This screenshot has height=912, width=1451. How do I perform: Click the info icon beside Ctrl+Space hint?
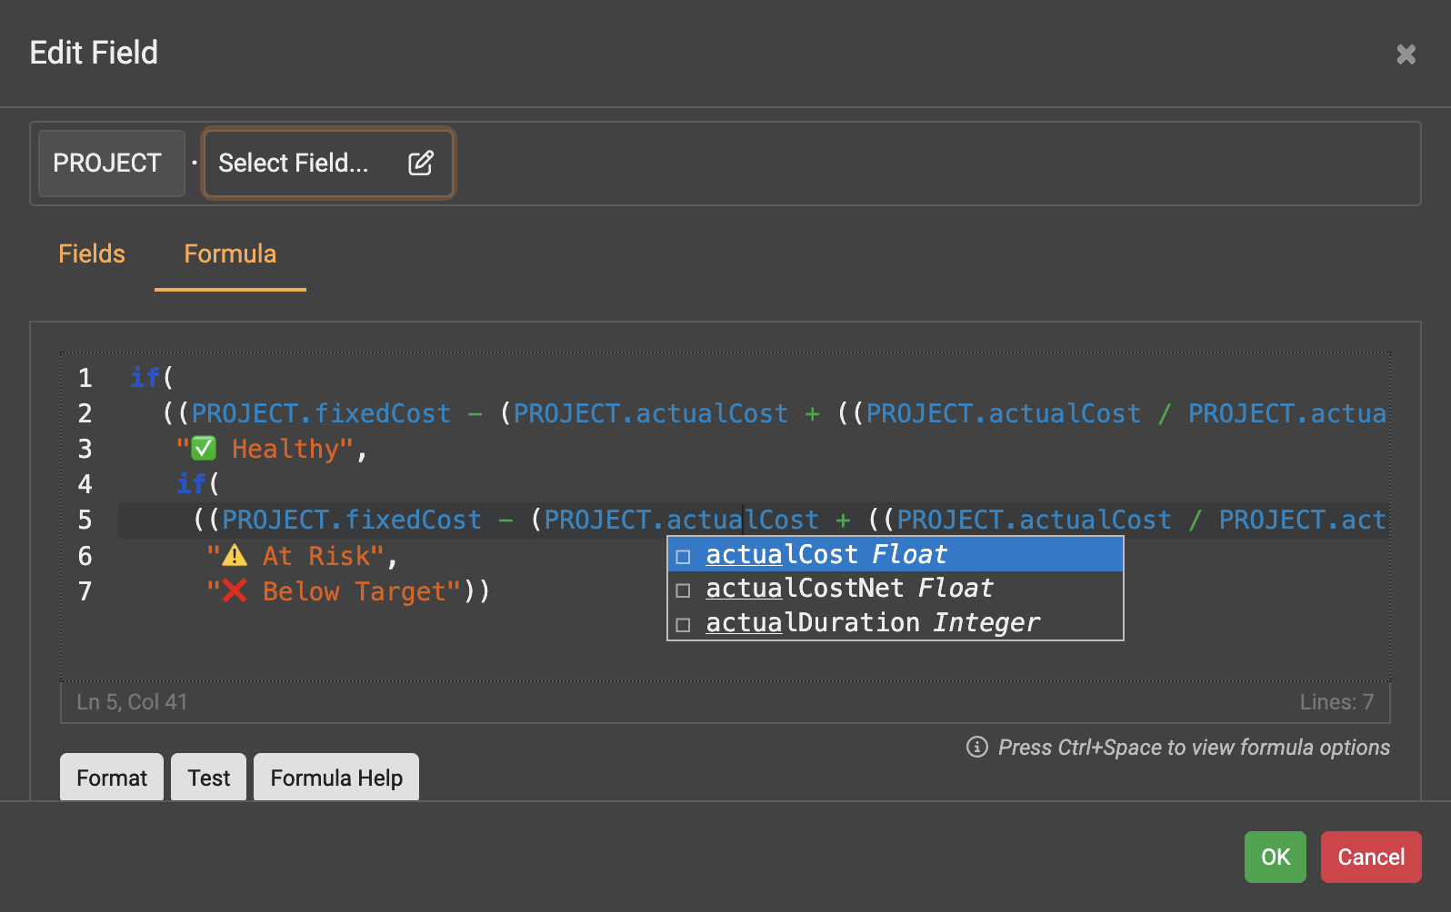(977, 747)
